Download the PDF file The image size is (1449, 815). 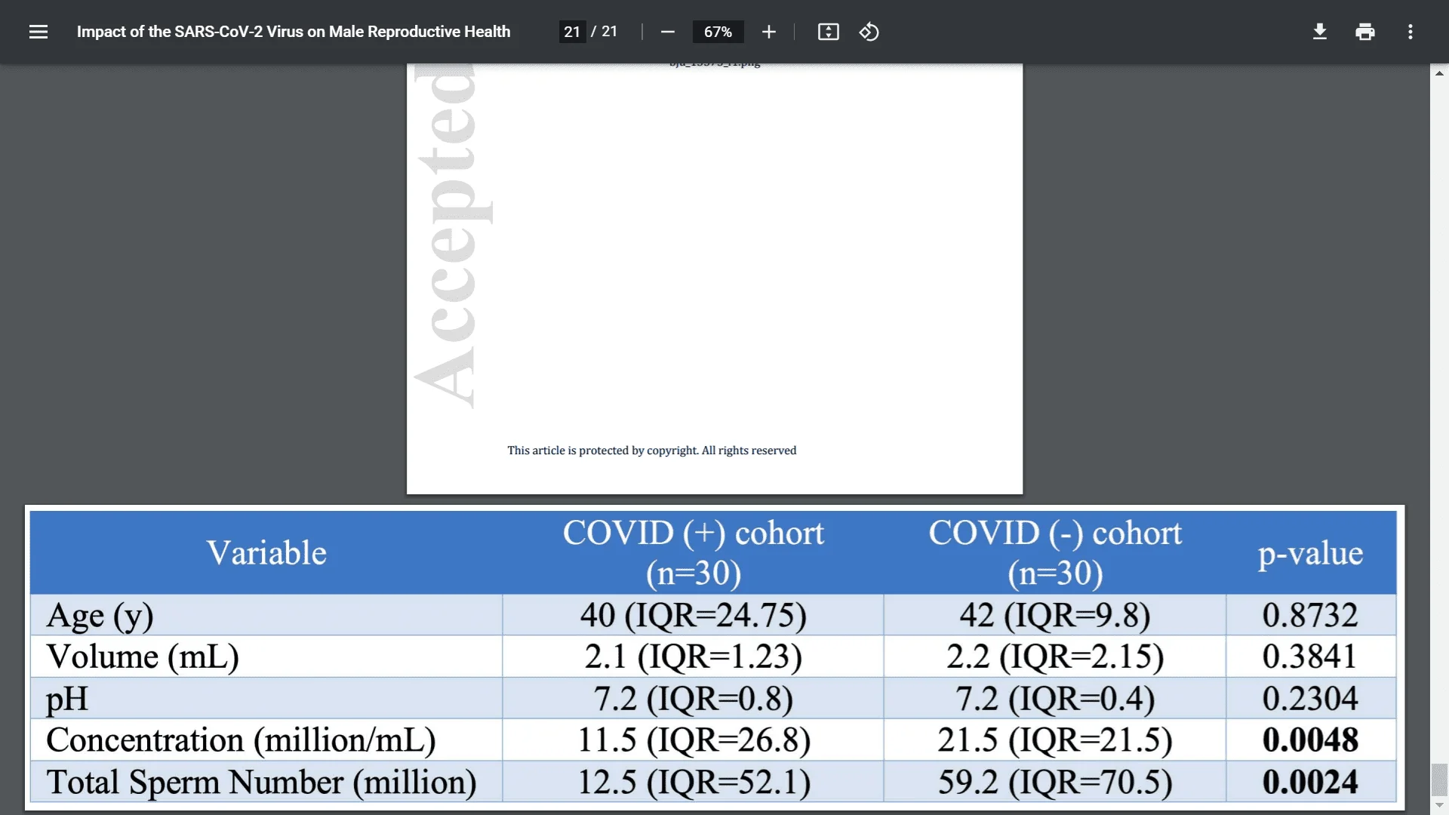1319,32
